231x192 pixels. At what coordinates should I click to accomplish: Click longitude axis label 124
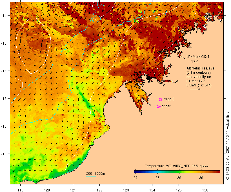click(152, 190)
